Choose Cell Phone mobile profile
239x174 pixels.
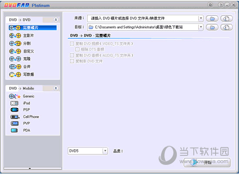coord(31,117)
